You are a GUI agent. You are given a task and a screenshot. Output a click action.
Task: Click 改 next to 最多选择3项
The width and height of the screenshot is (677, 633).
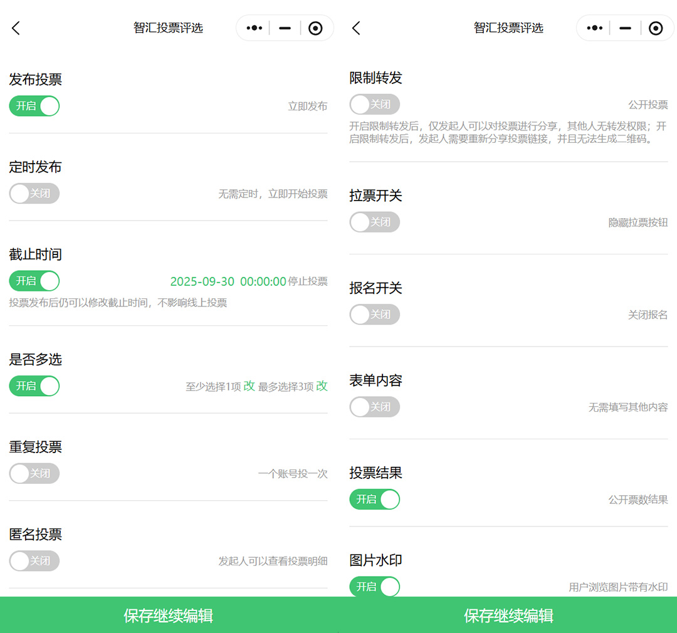point(322,386)
